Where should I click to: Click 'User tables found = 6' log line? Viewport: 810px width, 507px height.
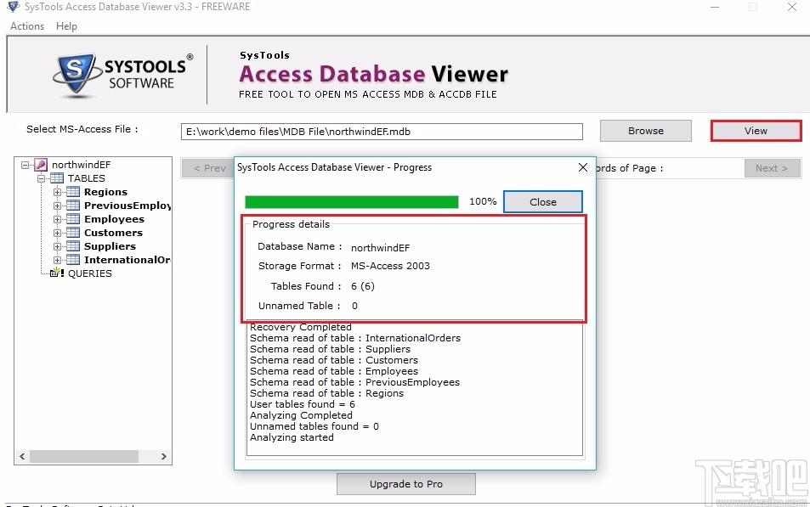(x=303, y=404)
